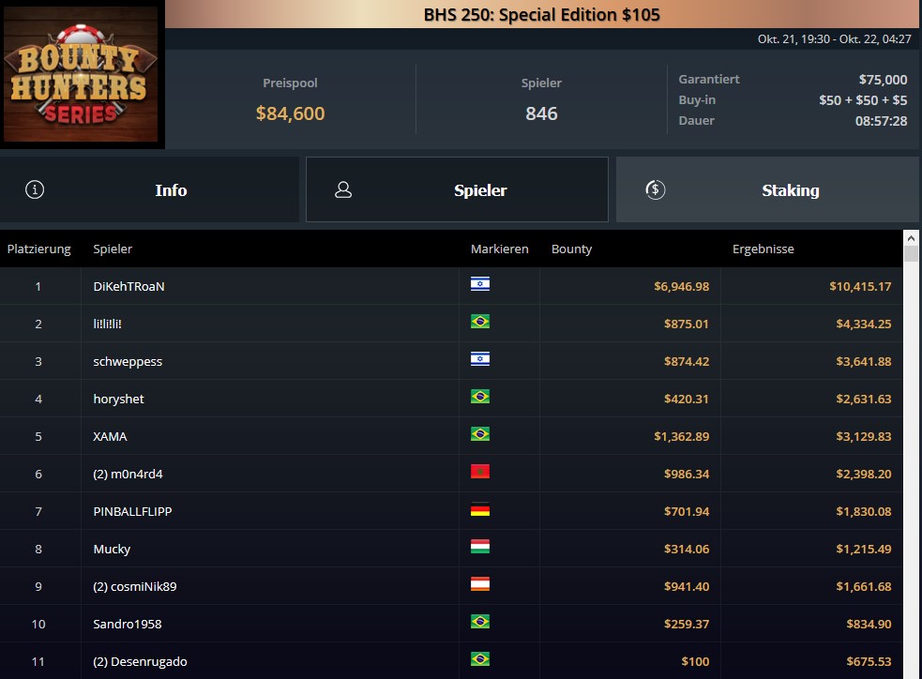Click the Buy-in value $50 + $50 + $5
922x679 pixels.
tap(863, 100)
